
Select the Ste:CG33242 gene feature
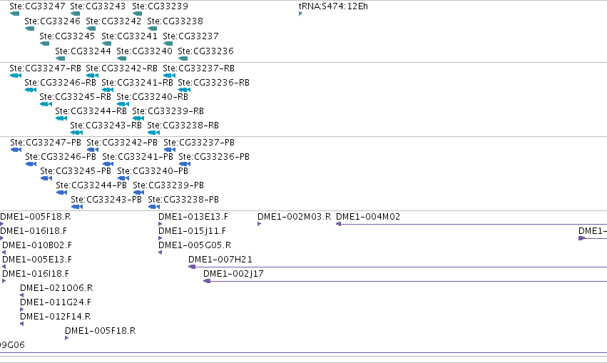pos(91,29)
